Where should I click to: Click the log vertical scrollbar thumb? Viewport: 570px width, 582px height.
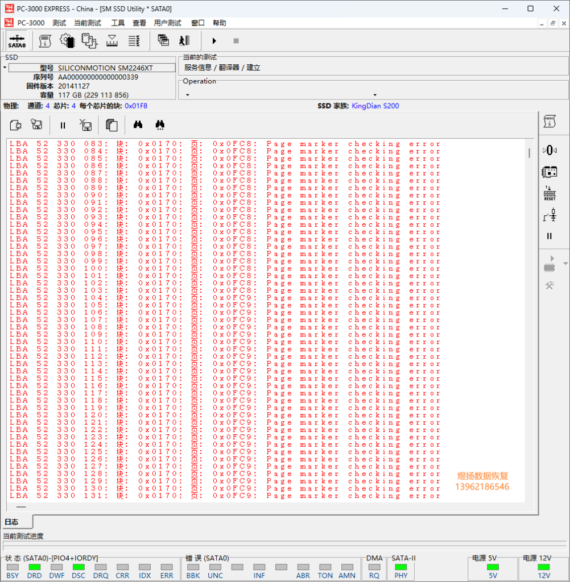click(529, 152)
